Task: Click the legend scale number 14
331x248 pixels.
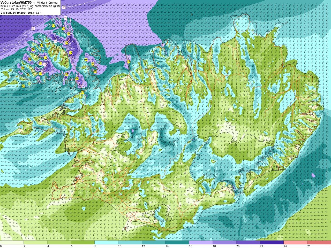Action: click(167, 246)
